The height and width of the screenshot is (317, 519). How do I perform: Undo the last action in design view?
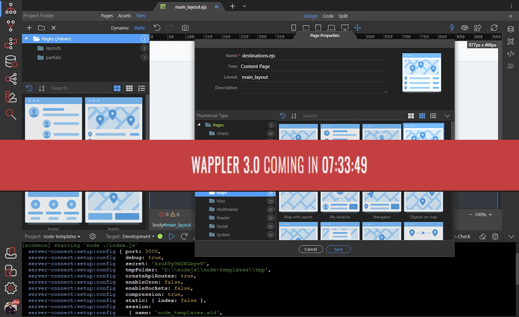(157, 28)
